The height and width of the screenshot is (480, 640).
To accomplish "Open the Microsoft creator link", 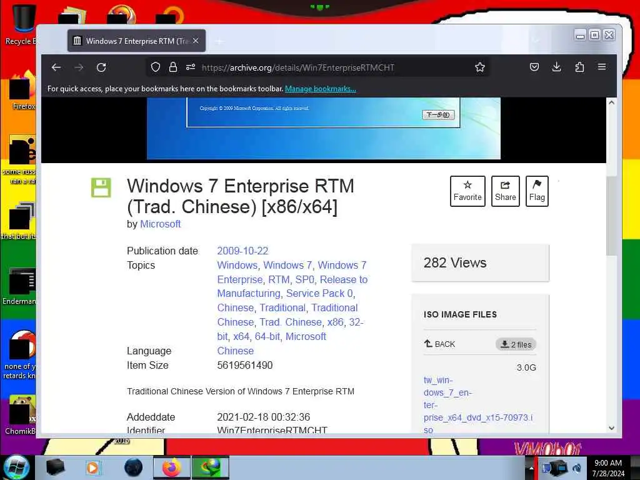I will coord(160,224).
